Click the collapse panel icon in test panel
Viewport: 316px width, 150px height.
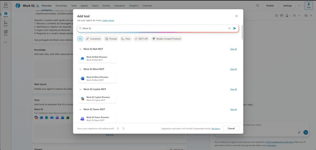point(306,15)
